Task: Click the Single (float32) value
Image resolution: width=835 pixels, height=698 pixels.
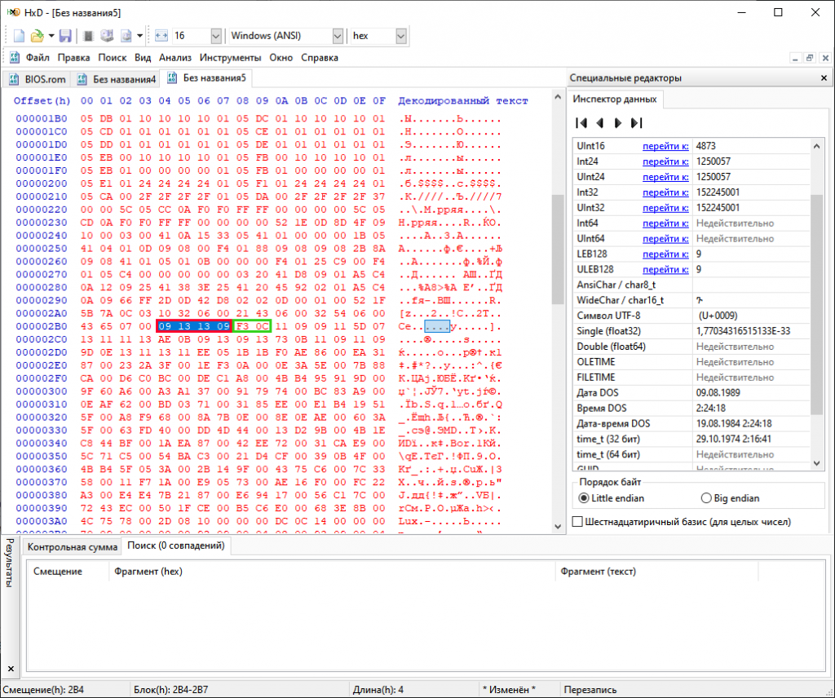Action: point(743,330)
